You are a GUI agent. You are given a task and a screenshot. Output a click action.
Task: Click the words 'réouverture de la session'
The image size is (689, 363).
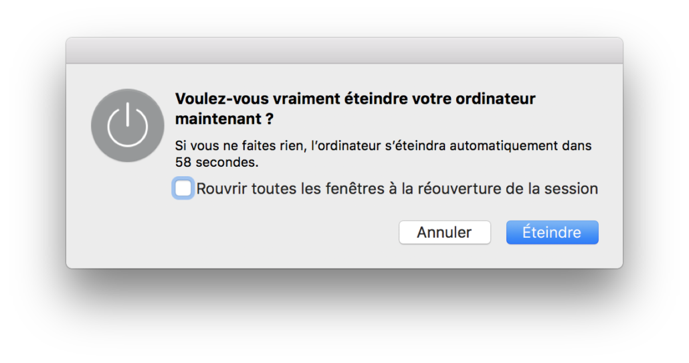[x=507, y=189]
